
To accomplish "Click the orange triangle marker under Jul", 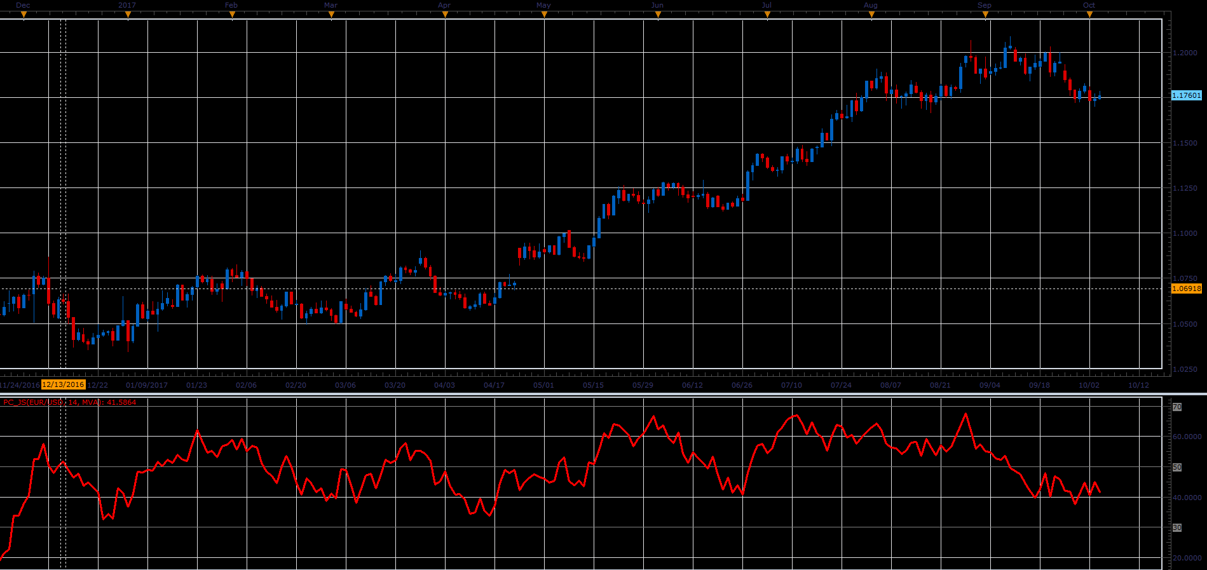I will pos(768,15).
